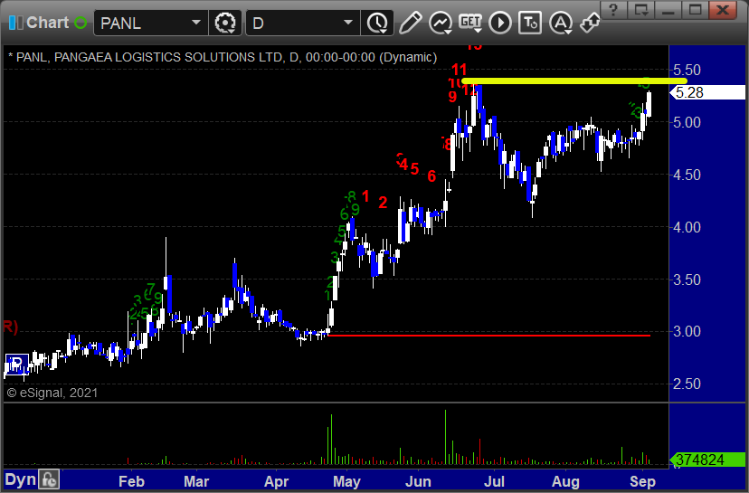Click the red count marker 2
Image resolution: width=749 pixels, height=493 pixels.
(x=384, y=203)
